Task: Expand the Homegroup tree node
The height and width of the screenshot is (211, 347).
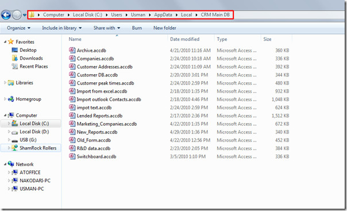Action: tap(5, 99)
